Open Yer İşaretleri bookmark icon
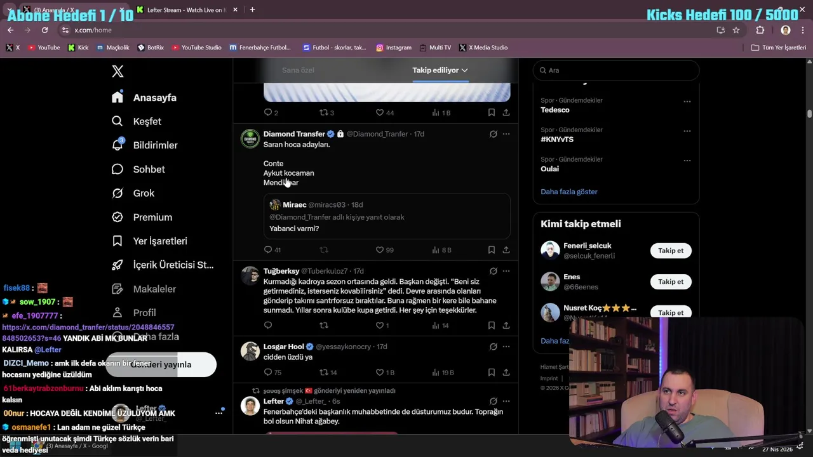This screenshot has width=813, height=457. point(118,241)
